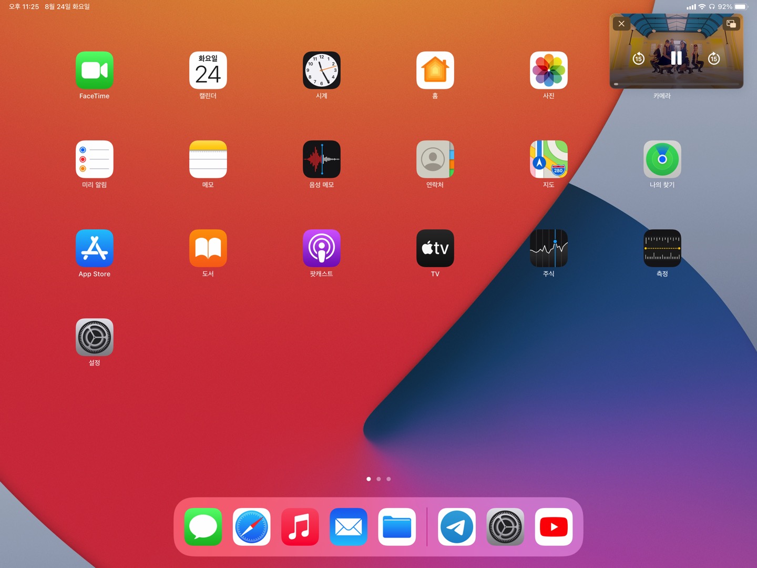Tap the Wi-Fi status icon

pyautogui.click(x=702, y=7)
